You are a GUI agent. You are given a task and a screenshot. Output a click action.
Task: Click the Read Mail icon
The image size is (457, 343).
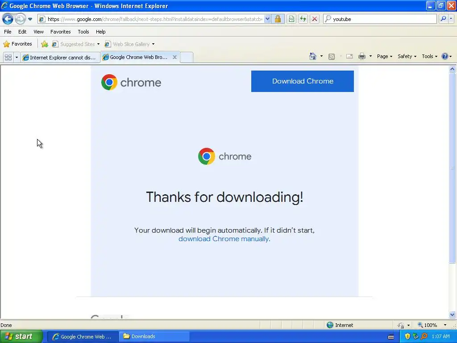349,57
